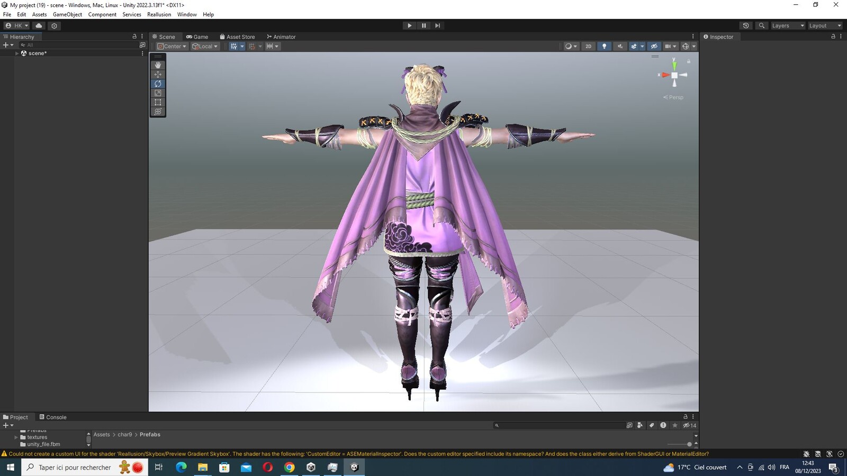Click the Play button

coord(409,25)
